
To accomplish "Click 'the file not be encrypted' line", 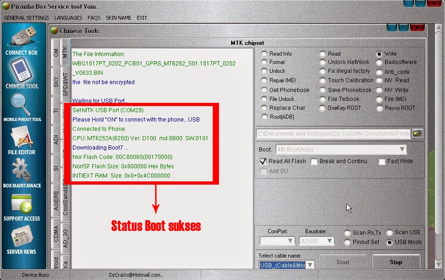I will click(103, 82).
